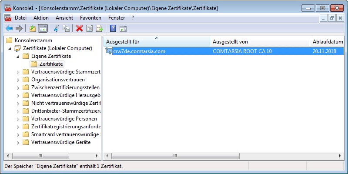This screenshot has height=174, width=348.
Task: Minimize the inner console child window
Action: 323,18
